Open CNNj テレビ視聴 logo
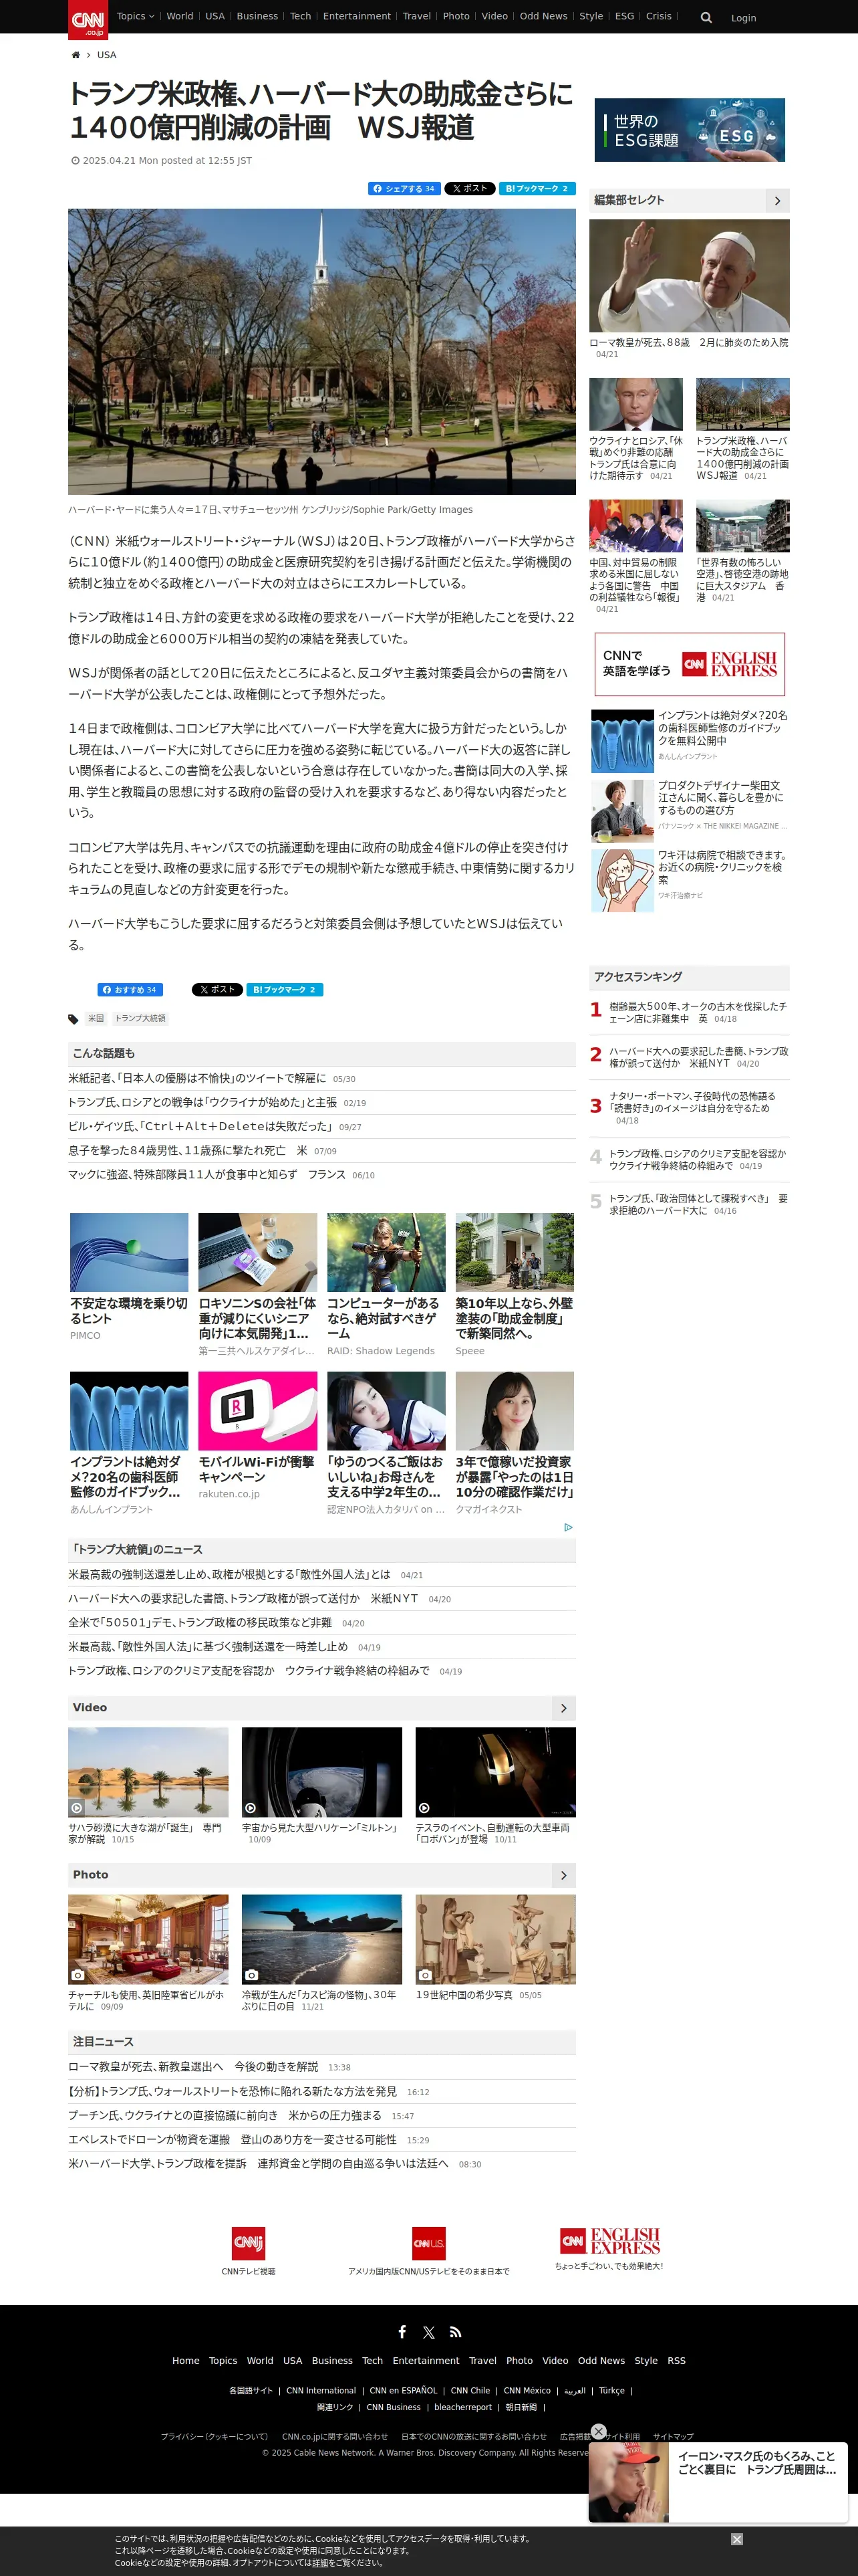 249,2244
